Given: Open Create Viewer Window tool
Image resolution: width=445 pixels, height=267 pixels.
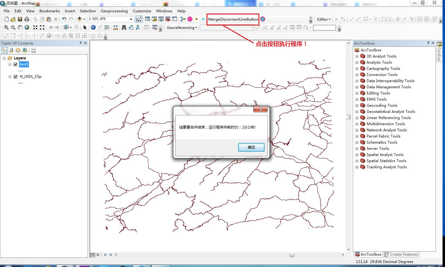Looking at the screenshot, I should pyautogui.click(x=155, y=27).
